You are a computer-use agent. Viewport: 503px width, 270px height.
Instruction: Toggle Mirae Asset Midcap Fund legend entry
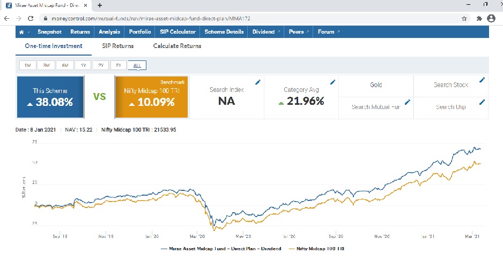tap(221, 249)
